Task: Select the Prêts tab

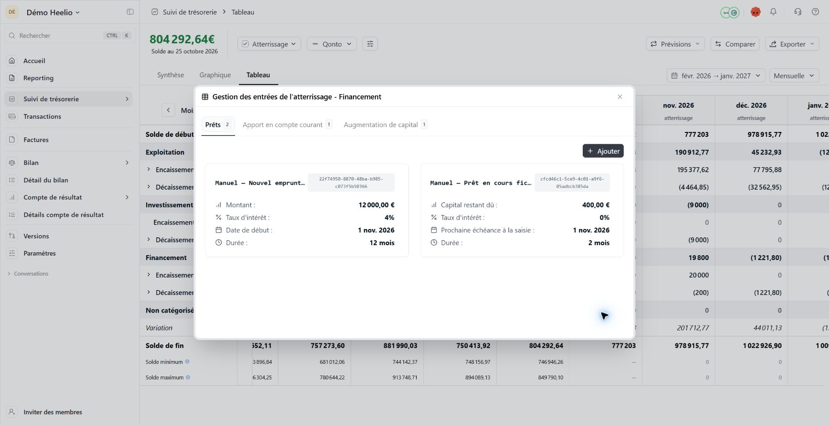Action: [x=218, y=125]
